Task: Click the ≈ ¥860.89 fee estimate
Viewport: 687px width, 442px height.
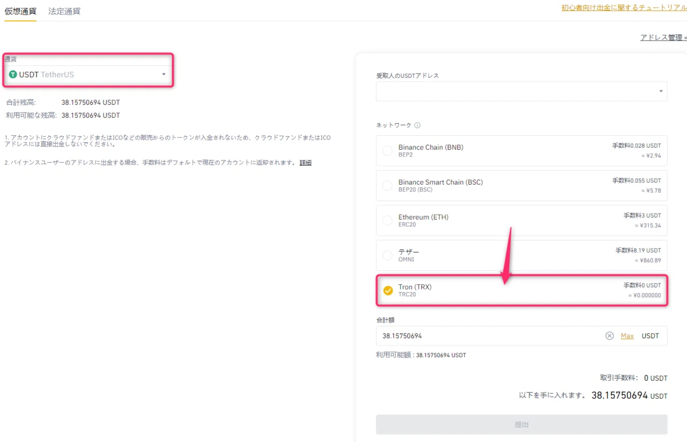Action: tap(648, 260)
